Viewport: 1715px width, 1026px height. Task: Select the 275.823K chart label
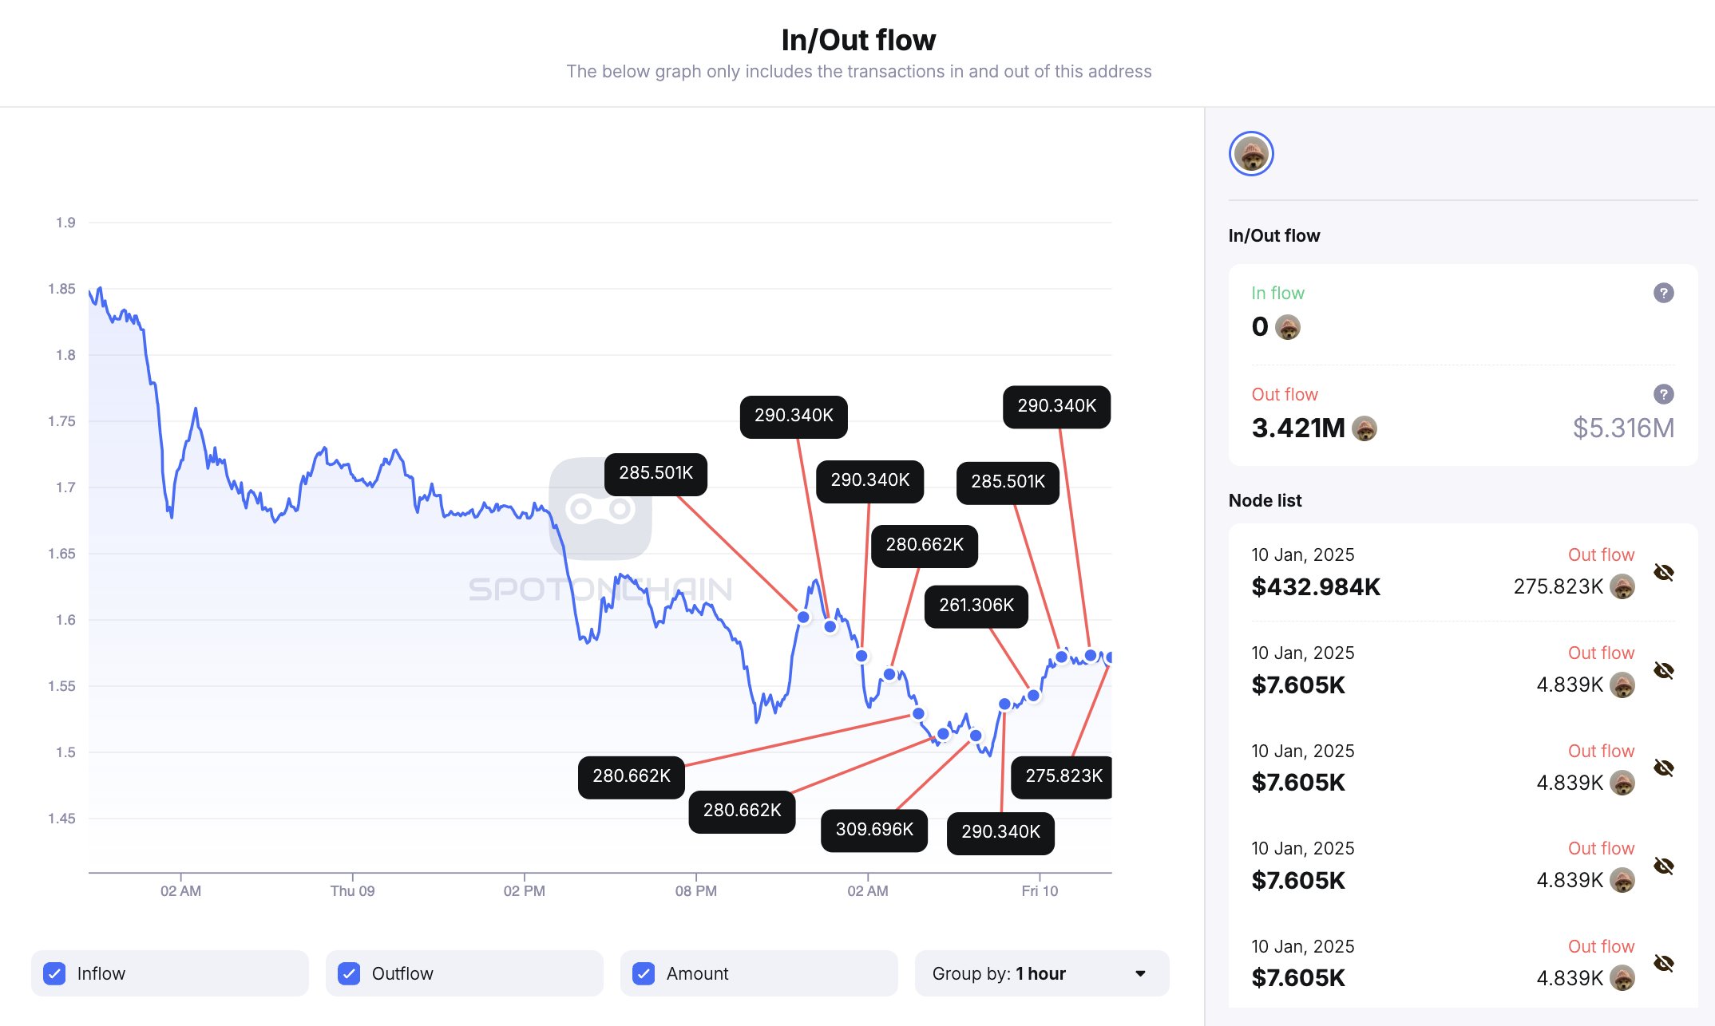tap(1063, 776)
